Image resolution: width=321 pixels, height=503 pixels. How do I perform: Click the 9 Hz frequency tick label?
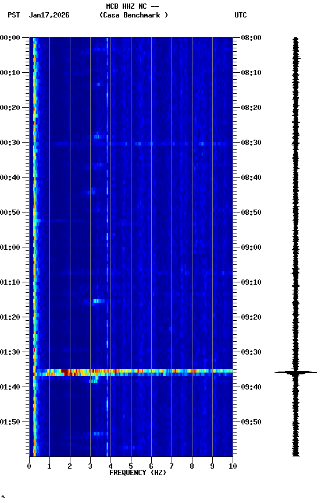coord(212,466)
